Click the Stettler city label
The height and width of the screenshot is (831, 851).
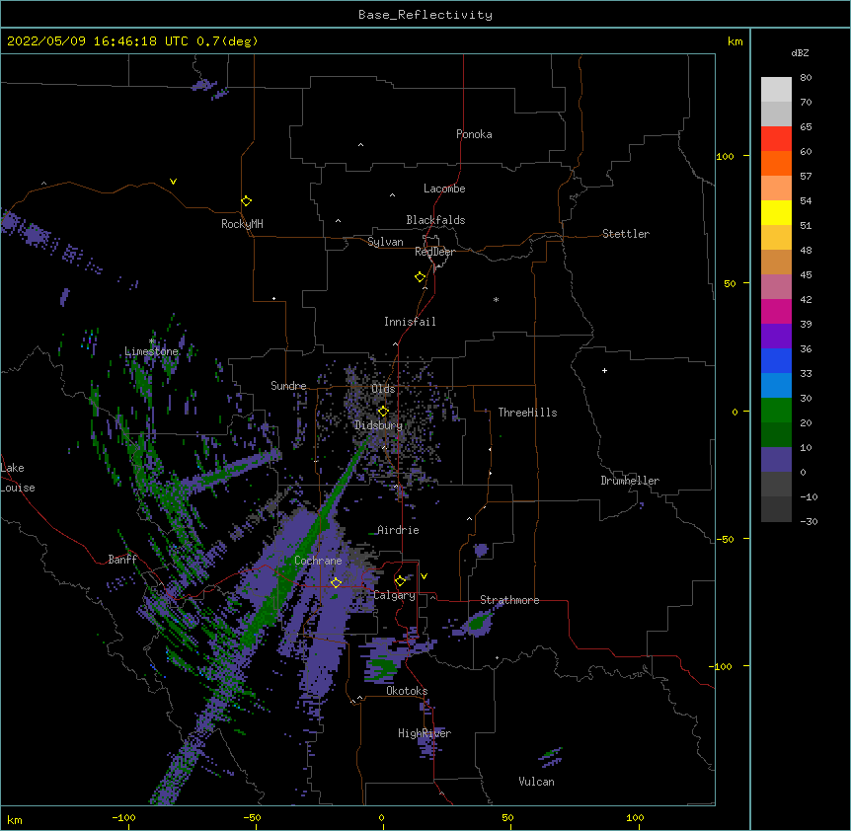point(626,234)
